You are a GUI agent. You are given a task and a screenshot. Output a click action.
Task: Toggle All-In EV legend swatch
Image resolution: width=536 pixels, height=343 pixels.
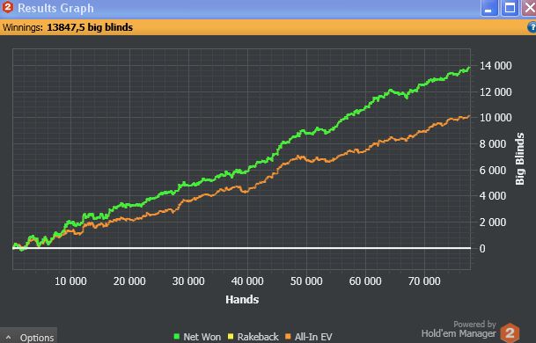[x=288, y=337]
